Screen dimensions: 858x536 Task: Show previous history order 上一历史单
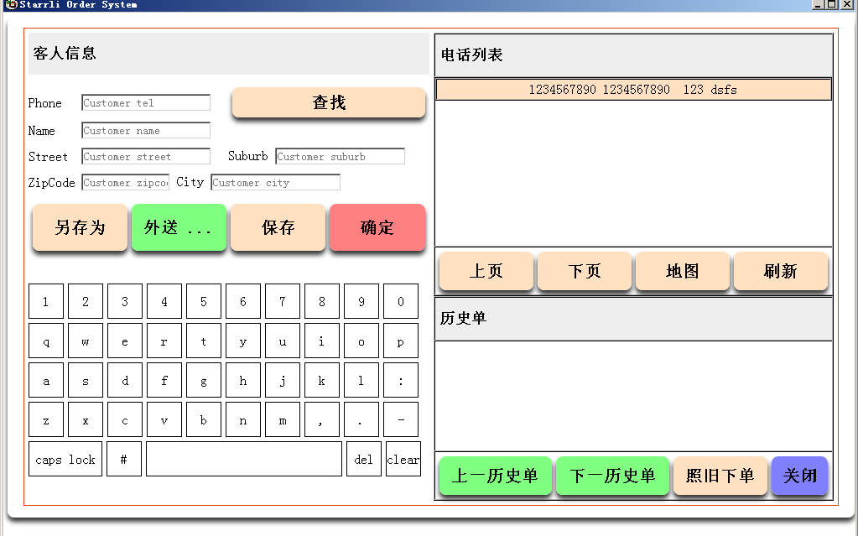[x=495, y=476]
